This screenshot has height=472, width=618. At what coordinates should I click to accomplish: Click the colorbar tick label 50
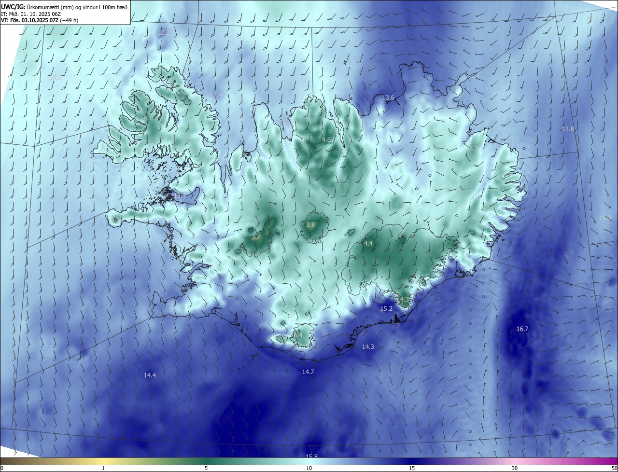tap(614, 468)
